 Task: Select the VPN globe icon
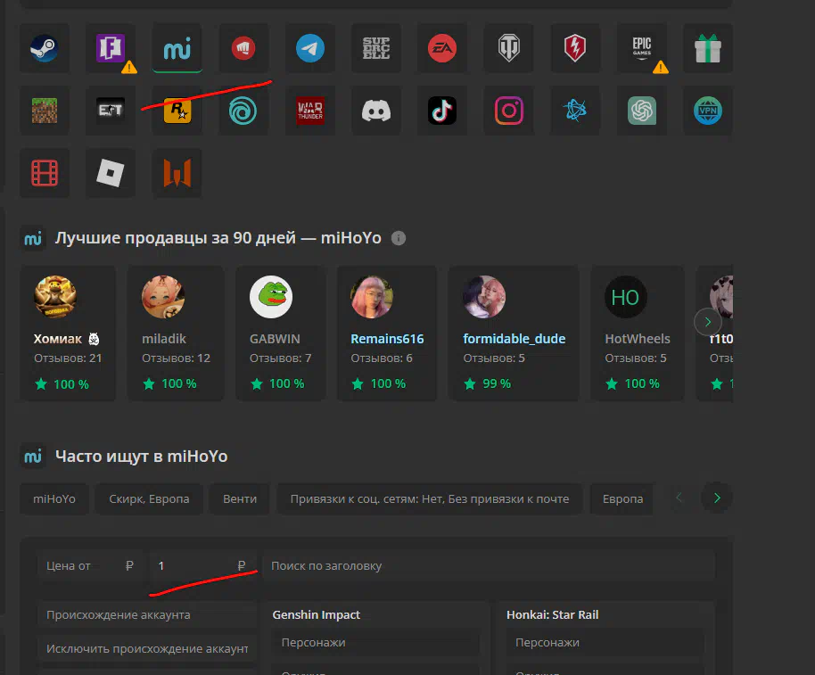pos(707,111)
